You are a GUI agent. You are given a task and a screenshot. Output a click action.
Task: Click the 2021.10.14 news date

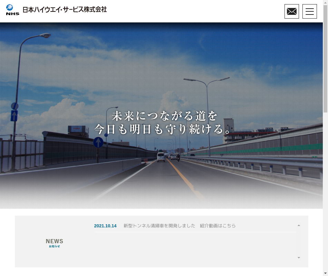[x=105, y=226]
